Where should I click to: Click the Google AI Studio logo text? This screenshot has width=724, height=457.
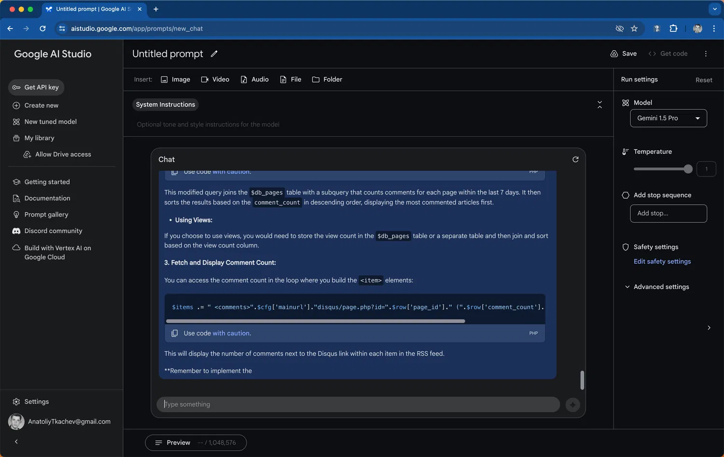[x=53, y=54]
